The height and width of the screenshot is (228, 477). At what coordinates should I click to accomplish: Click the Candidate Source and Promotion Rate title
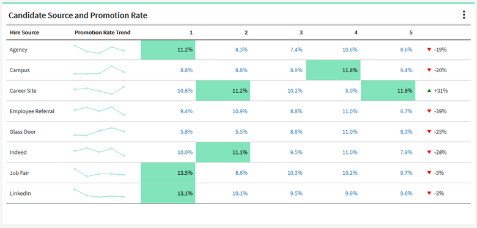coord(78,15)
